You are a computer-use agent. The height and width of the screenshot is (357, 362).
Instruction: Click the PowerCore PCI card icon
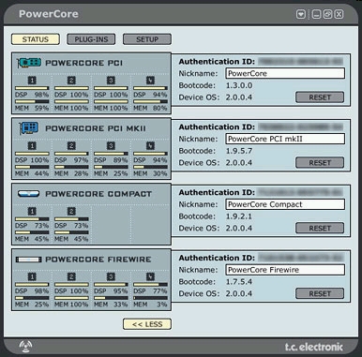pos(29,63)
